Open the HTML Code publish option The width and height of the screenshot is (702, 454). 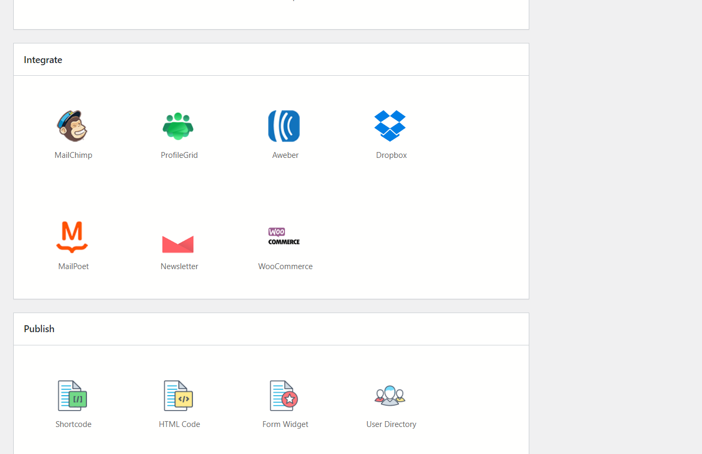(x=179, y=395)
